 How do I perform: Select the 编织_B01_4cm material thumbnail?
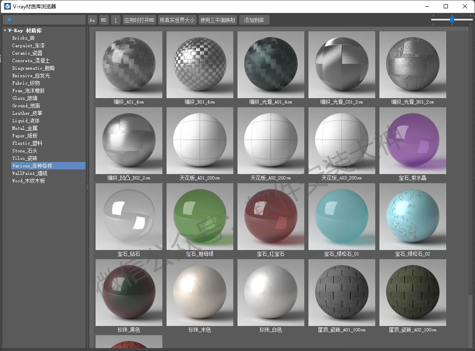[200, 65]
